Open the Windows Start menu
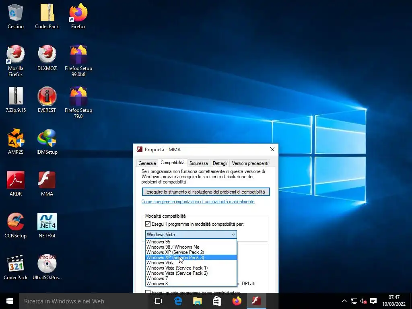The width and height of the screenshot is (412, 309). point(10,301)
